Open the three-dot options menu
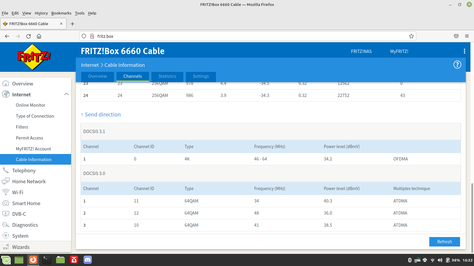This screenshot has width=474, height=266. [x=464, y=51]
